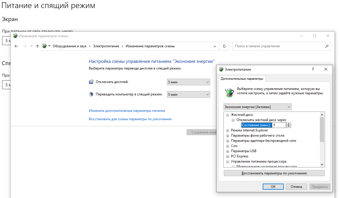
Task: Select 'Отключать жесткий диск через' label
Action: (261, 120)
